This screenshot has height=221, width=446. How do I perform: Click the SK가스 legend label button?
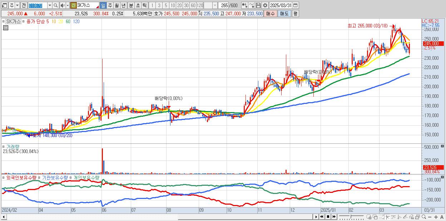[14, 21]
